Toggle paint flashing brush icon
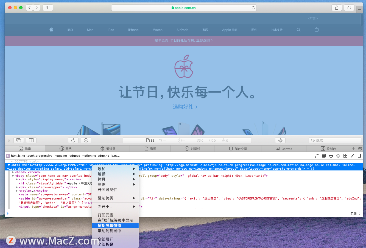 [x=352, y=156]
